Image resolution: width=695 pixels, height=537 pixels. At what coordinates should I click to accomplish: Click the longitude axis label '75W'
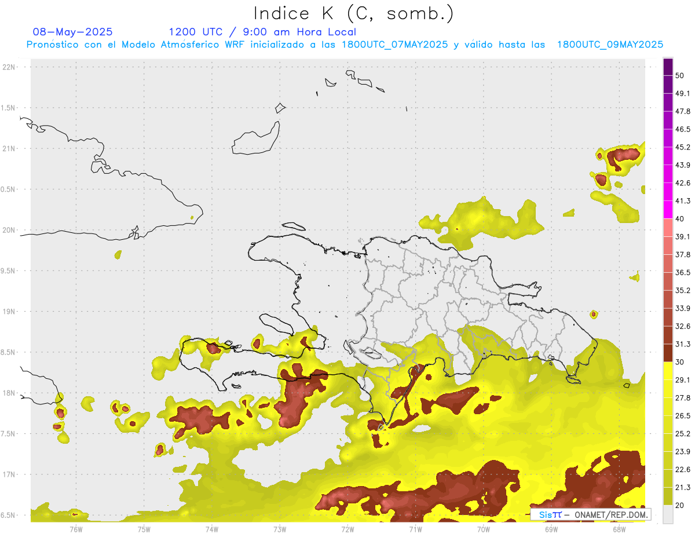point(144,529)
